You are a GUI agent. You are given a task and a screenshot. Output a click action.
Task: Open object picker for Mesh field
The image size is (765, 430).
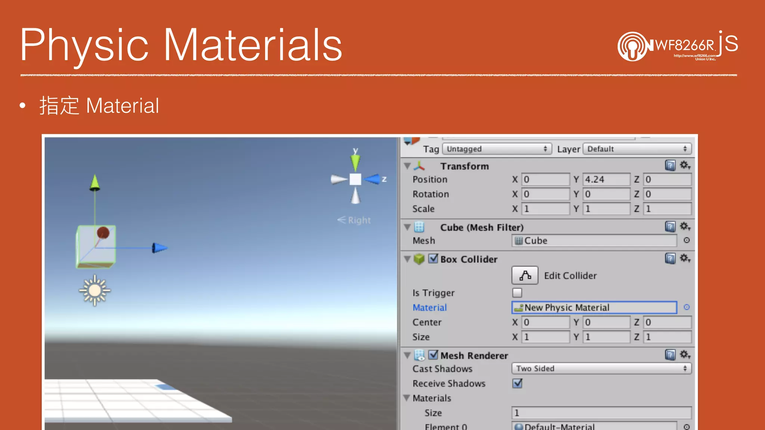687,240
